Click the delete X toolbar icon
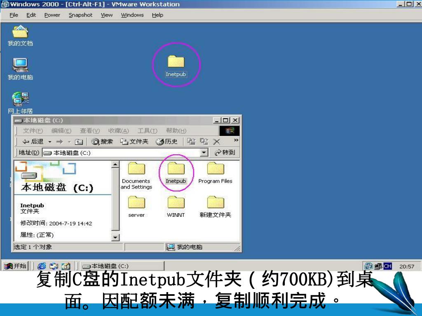Screen dimensions: 422x316 pos(217,142)
